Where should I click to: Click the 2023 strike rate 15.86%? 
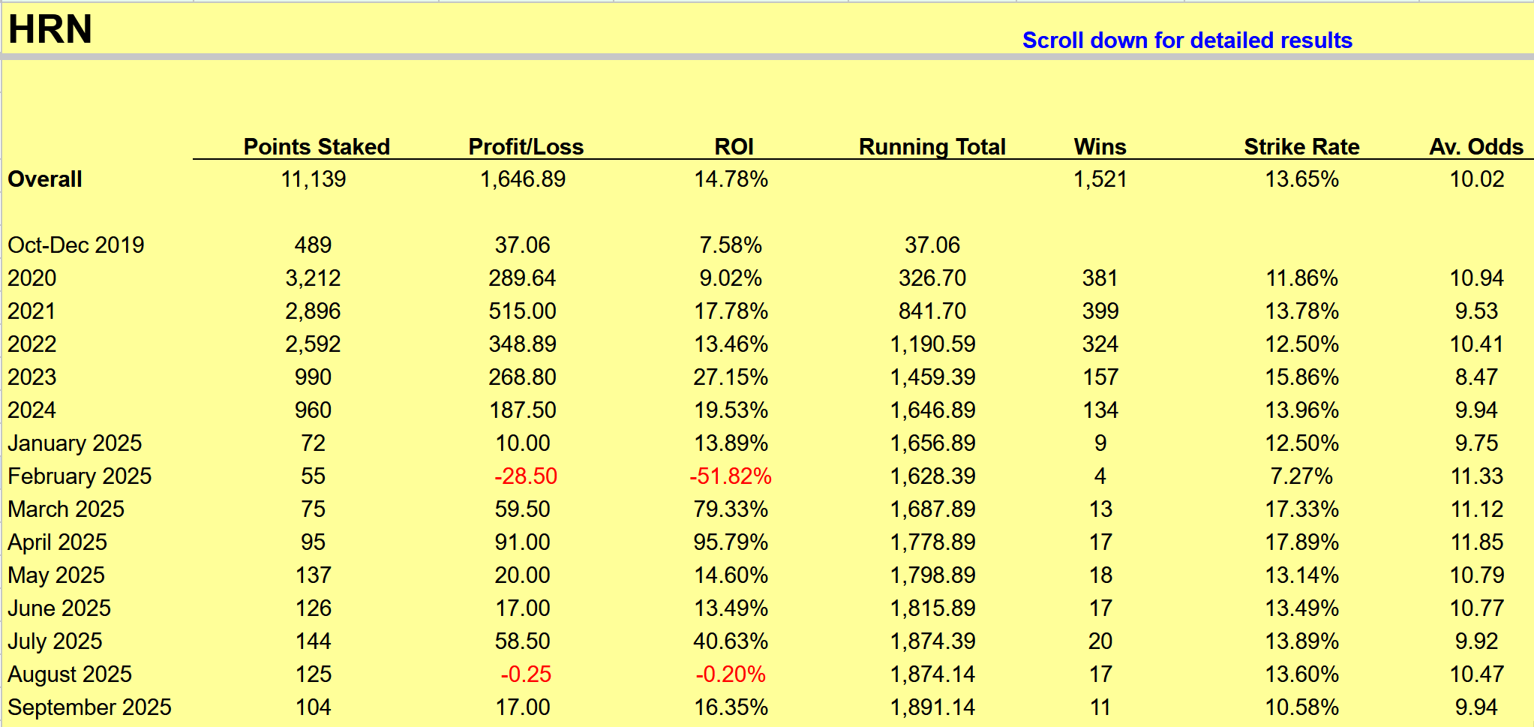tap(1301, 377)
